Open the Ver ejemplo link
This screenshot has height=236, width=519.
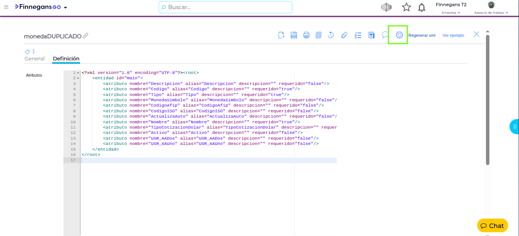(453, 35)
